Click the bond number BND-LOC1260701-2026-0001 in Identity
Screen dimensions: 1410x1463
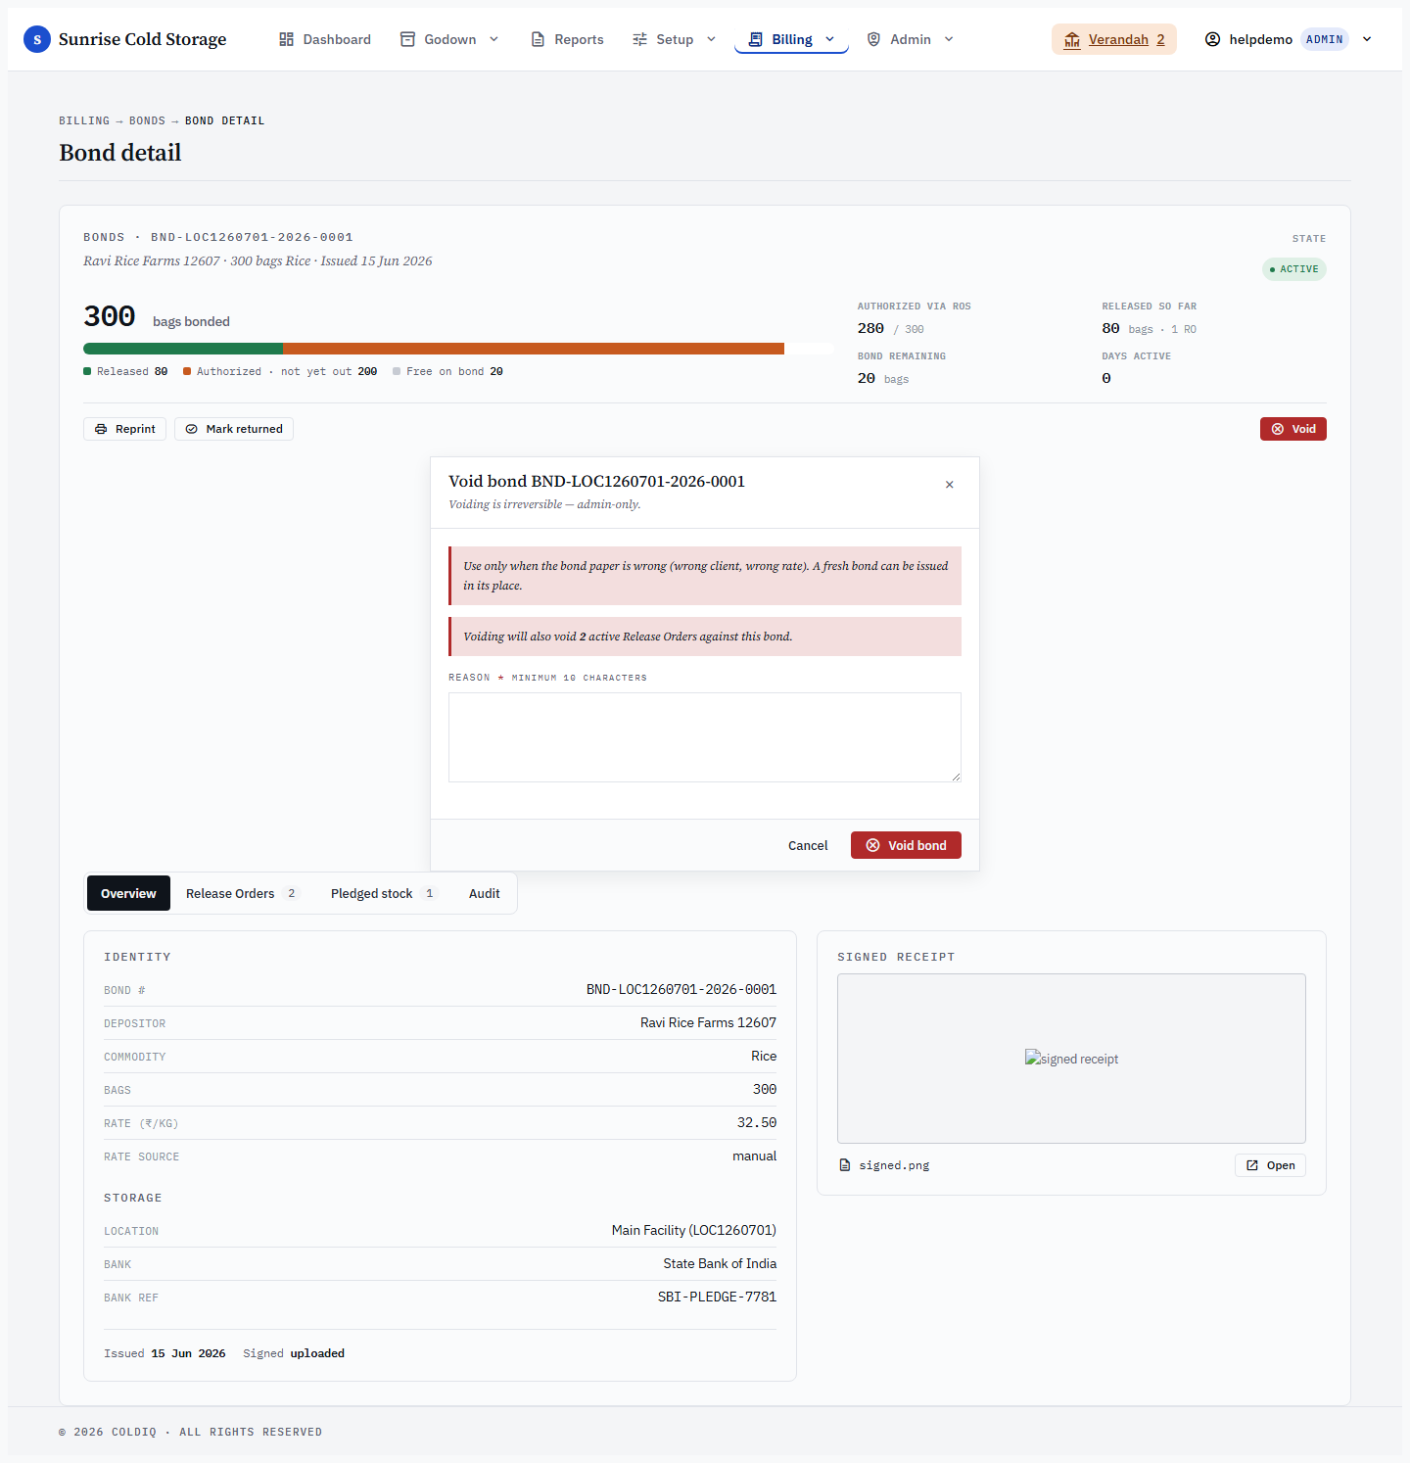(x=681, y=989)
